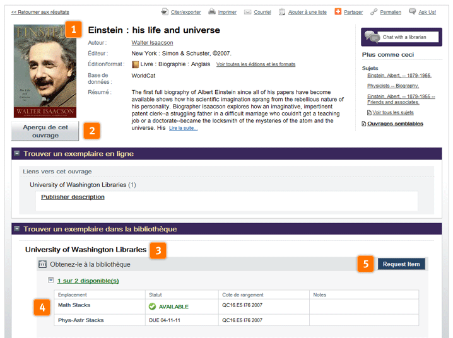
Task: Click the Permalien chain icon
Action: 374,11
